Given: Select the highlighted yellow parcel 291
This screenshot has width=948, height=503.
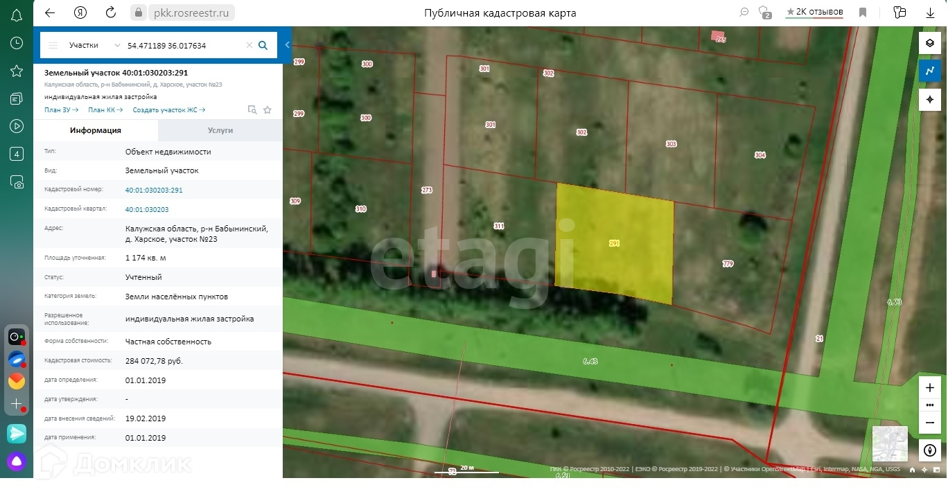Looking at the screenshot, I should (x=615, y=243).
